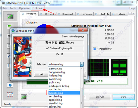Click the 72% memory gauge display
The image size is (138, 108).
coord(119,67)
